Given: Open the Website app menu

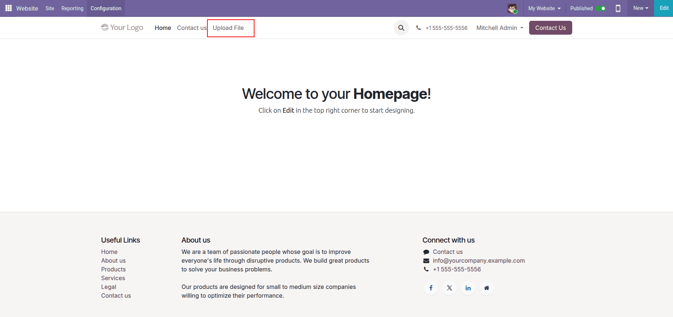Looking at the screenshot, I should (27, 8).
